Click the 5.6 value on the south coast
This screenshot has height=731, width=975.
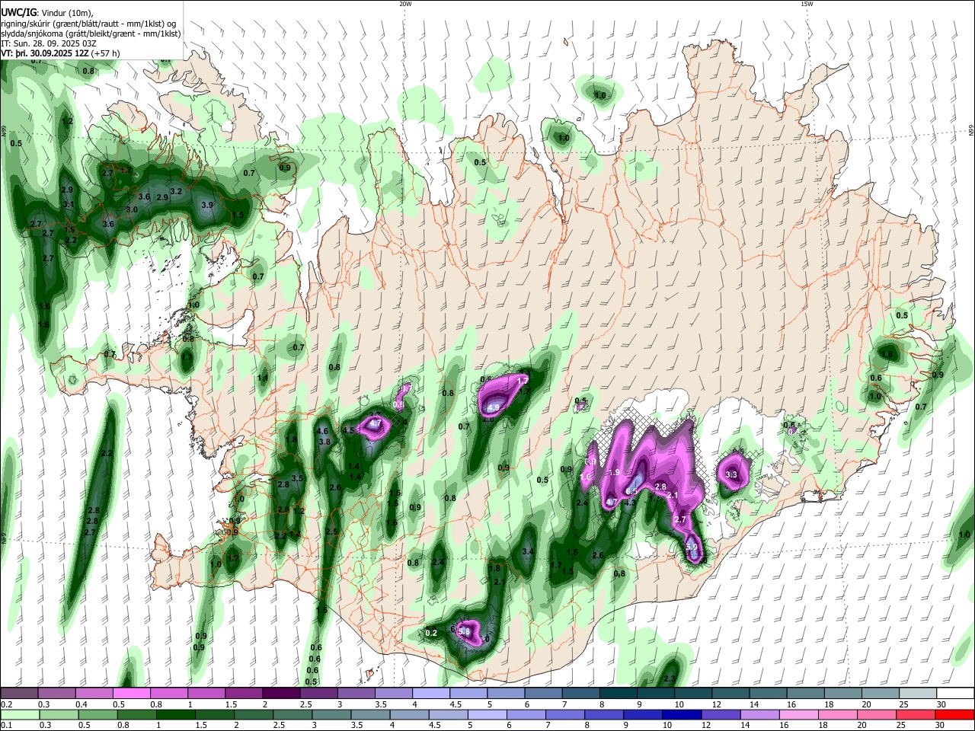(464, 631)
